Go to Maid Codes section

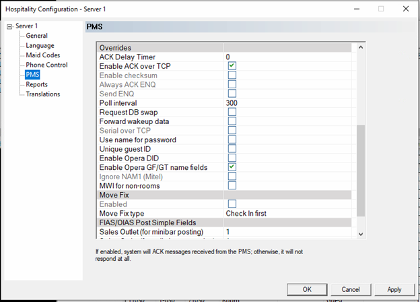coord(43,55)
